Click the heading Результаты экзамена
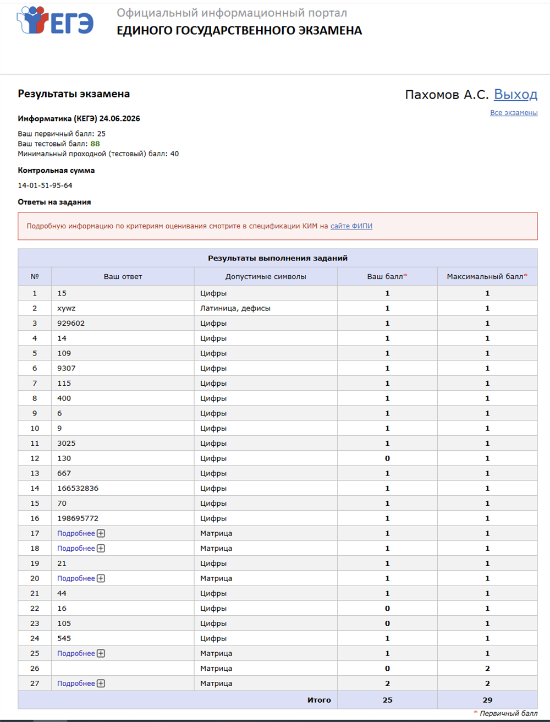The width and height of the screenshot is (550, 722). [74, 94]
